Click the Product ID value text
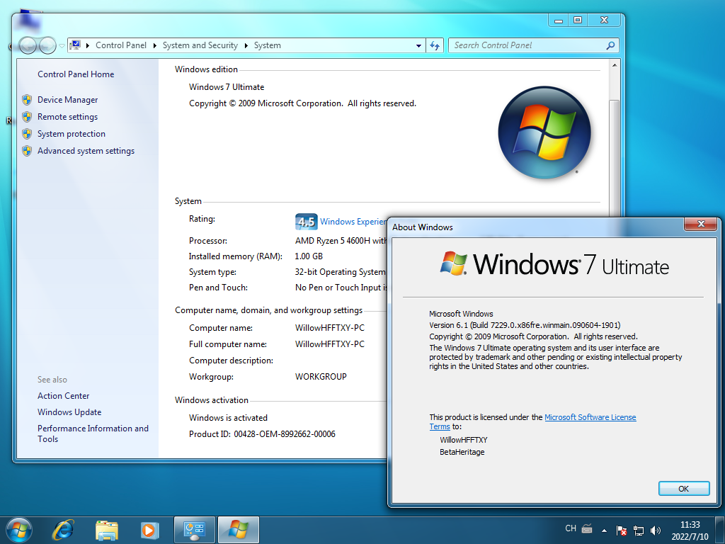The image size is (725, 544). (285, 434)
